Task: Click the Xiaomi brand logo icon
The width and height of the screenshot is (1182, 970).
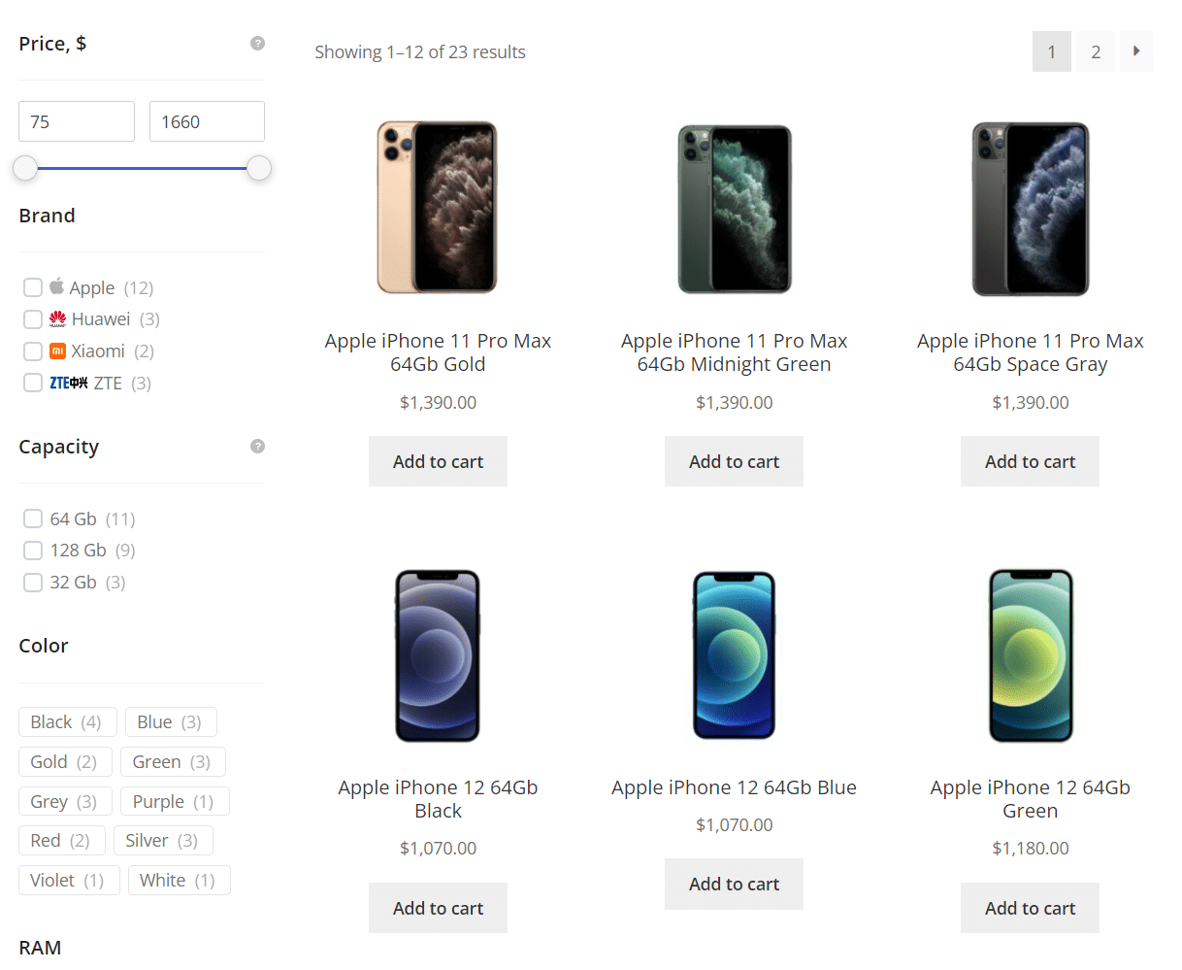Action: pos(56,351)
